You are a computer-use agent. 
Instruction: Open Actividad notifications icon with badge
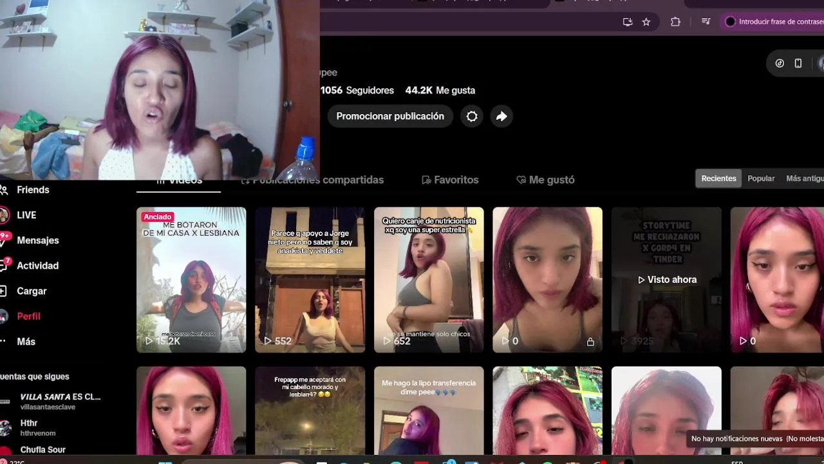5,265
